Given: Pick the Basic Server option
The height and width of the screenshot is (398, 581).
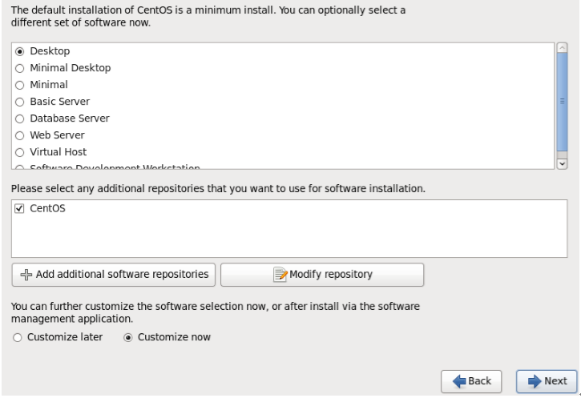Looking at the screenshot, I should [x=20, y=103].
